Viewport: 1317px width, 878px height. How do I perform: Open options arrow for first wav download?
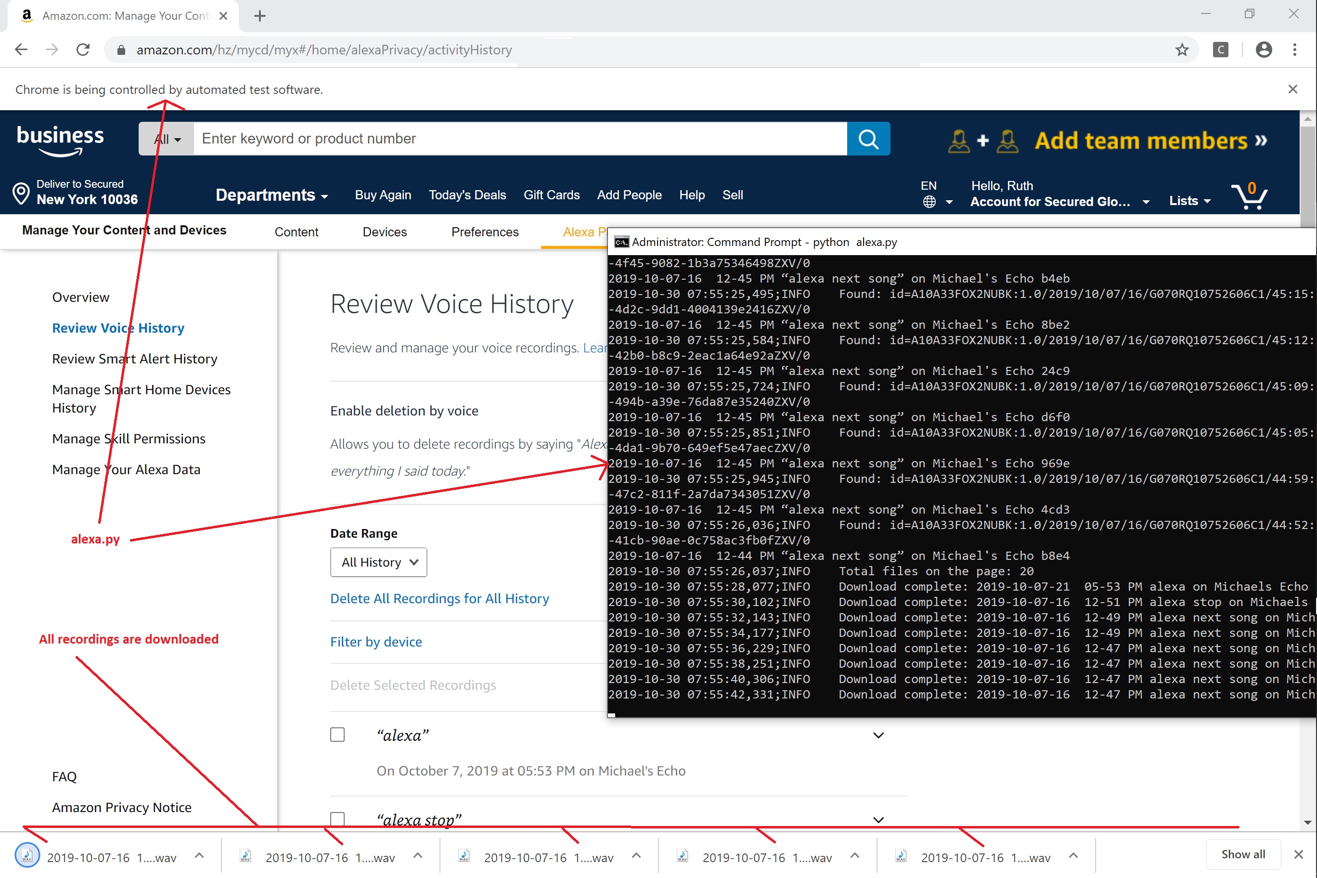point(199,855)
